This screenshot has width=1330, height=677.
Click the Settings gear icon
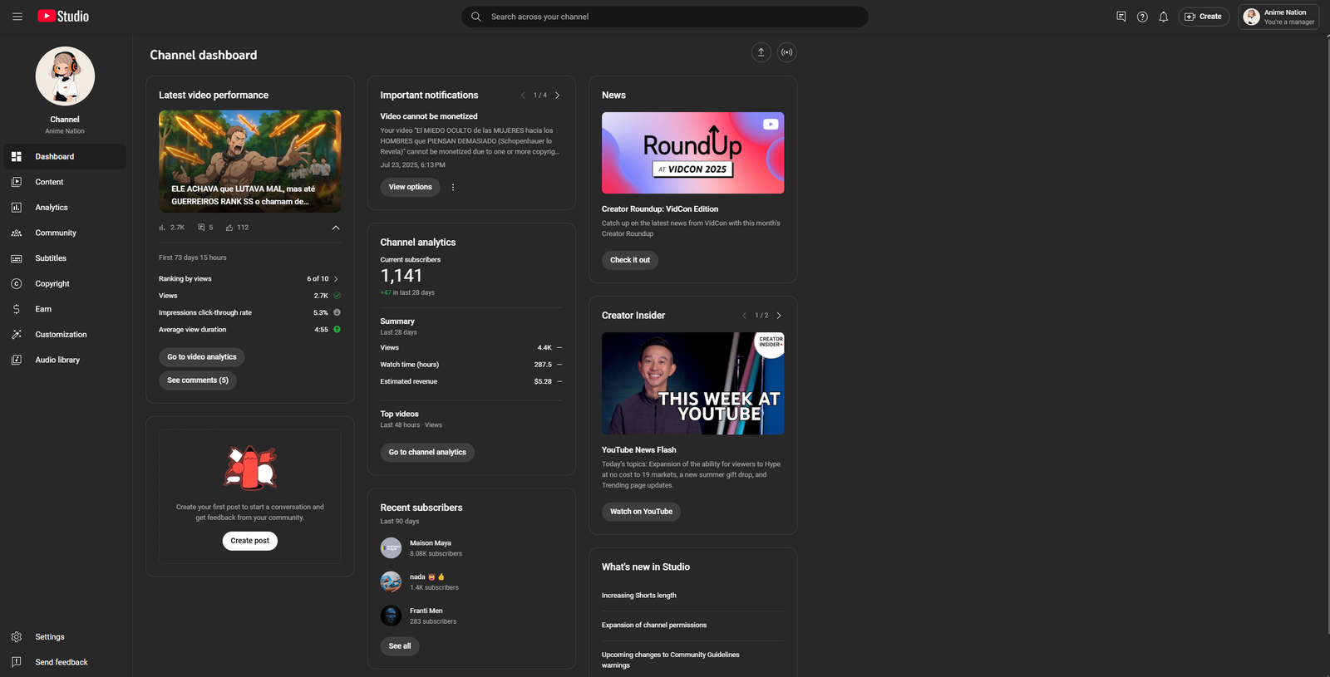point(17,637)
